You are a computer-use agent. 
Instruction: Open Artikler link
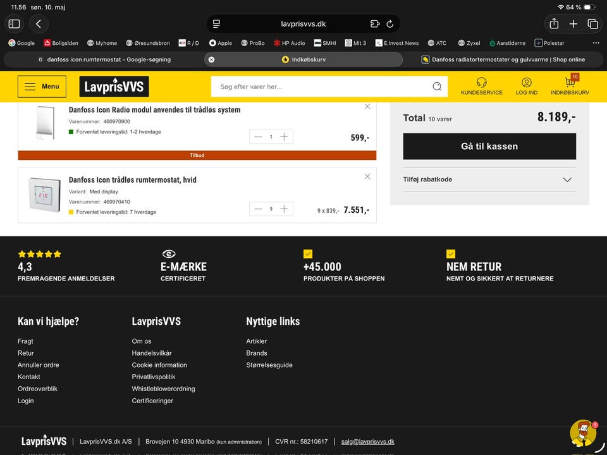256,341
